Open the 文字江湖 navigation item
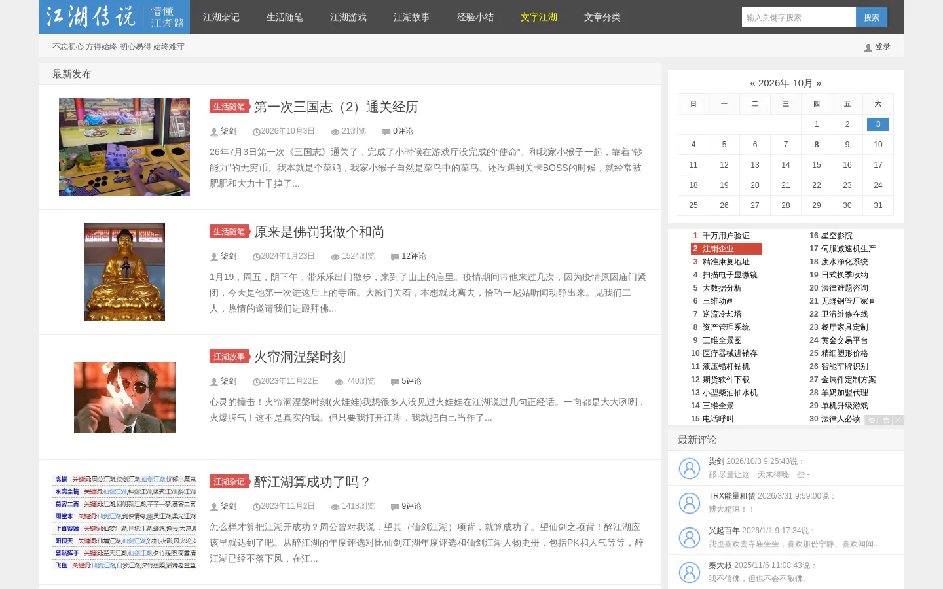The image size is (943, 589). pyautogui.click(x=539, y=17)
